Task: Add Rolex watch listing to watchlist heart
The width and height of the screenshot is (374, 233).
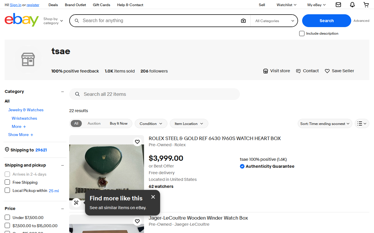Action: [137, 142]
